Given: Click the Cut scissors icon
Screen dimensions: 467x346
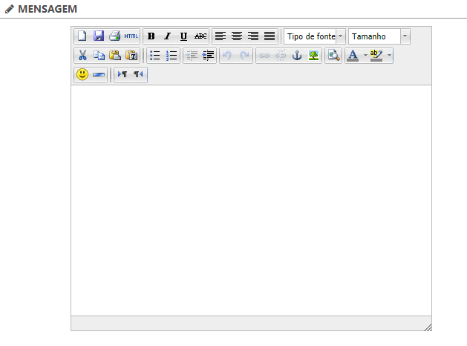Looking at the screenshot, I should tap(82, 56).
